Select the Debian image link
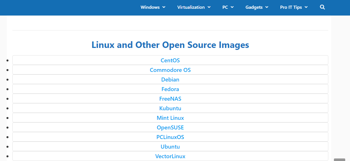Image resolution: width=350 pixels, height=161 pixels. (170, 80)
